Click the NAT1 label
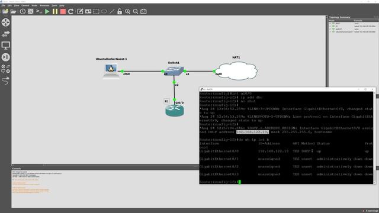The height and width of the screenshot is (213, 379). coord(236,57)
